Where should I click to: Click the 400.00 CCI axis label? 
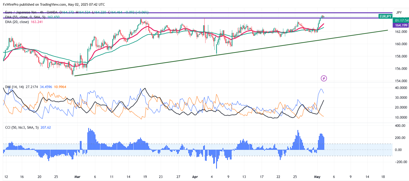tap(400, 126)
